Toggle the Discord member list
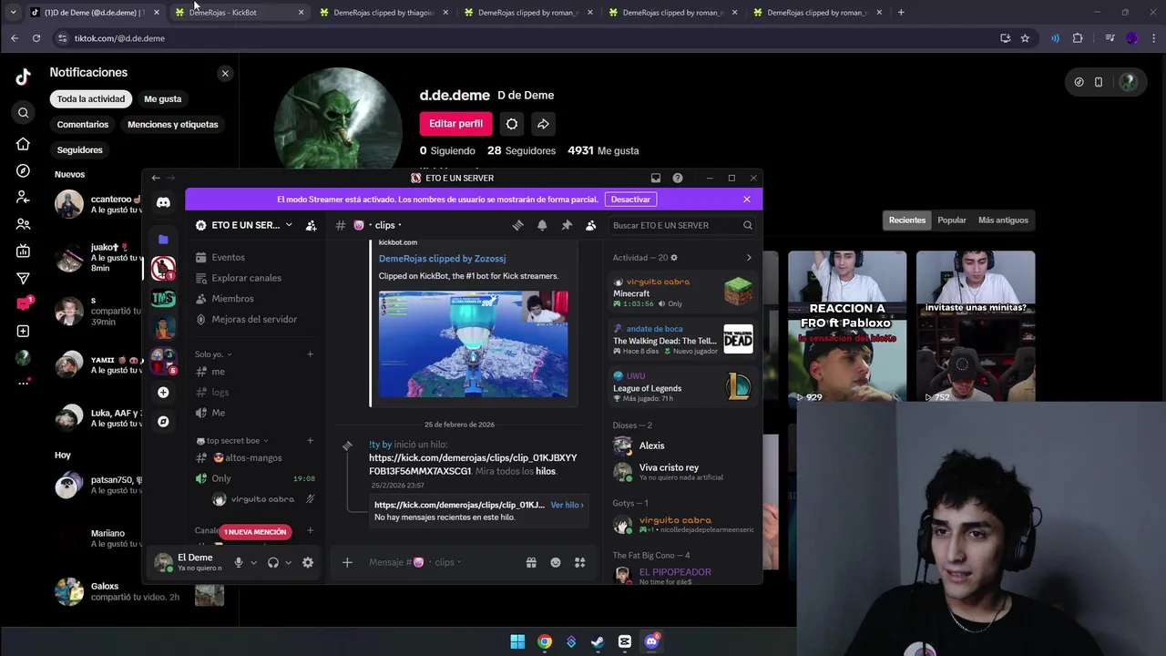This screenshot has width=1166, height=656. point(590,225)
